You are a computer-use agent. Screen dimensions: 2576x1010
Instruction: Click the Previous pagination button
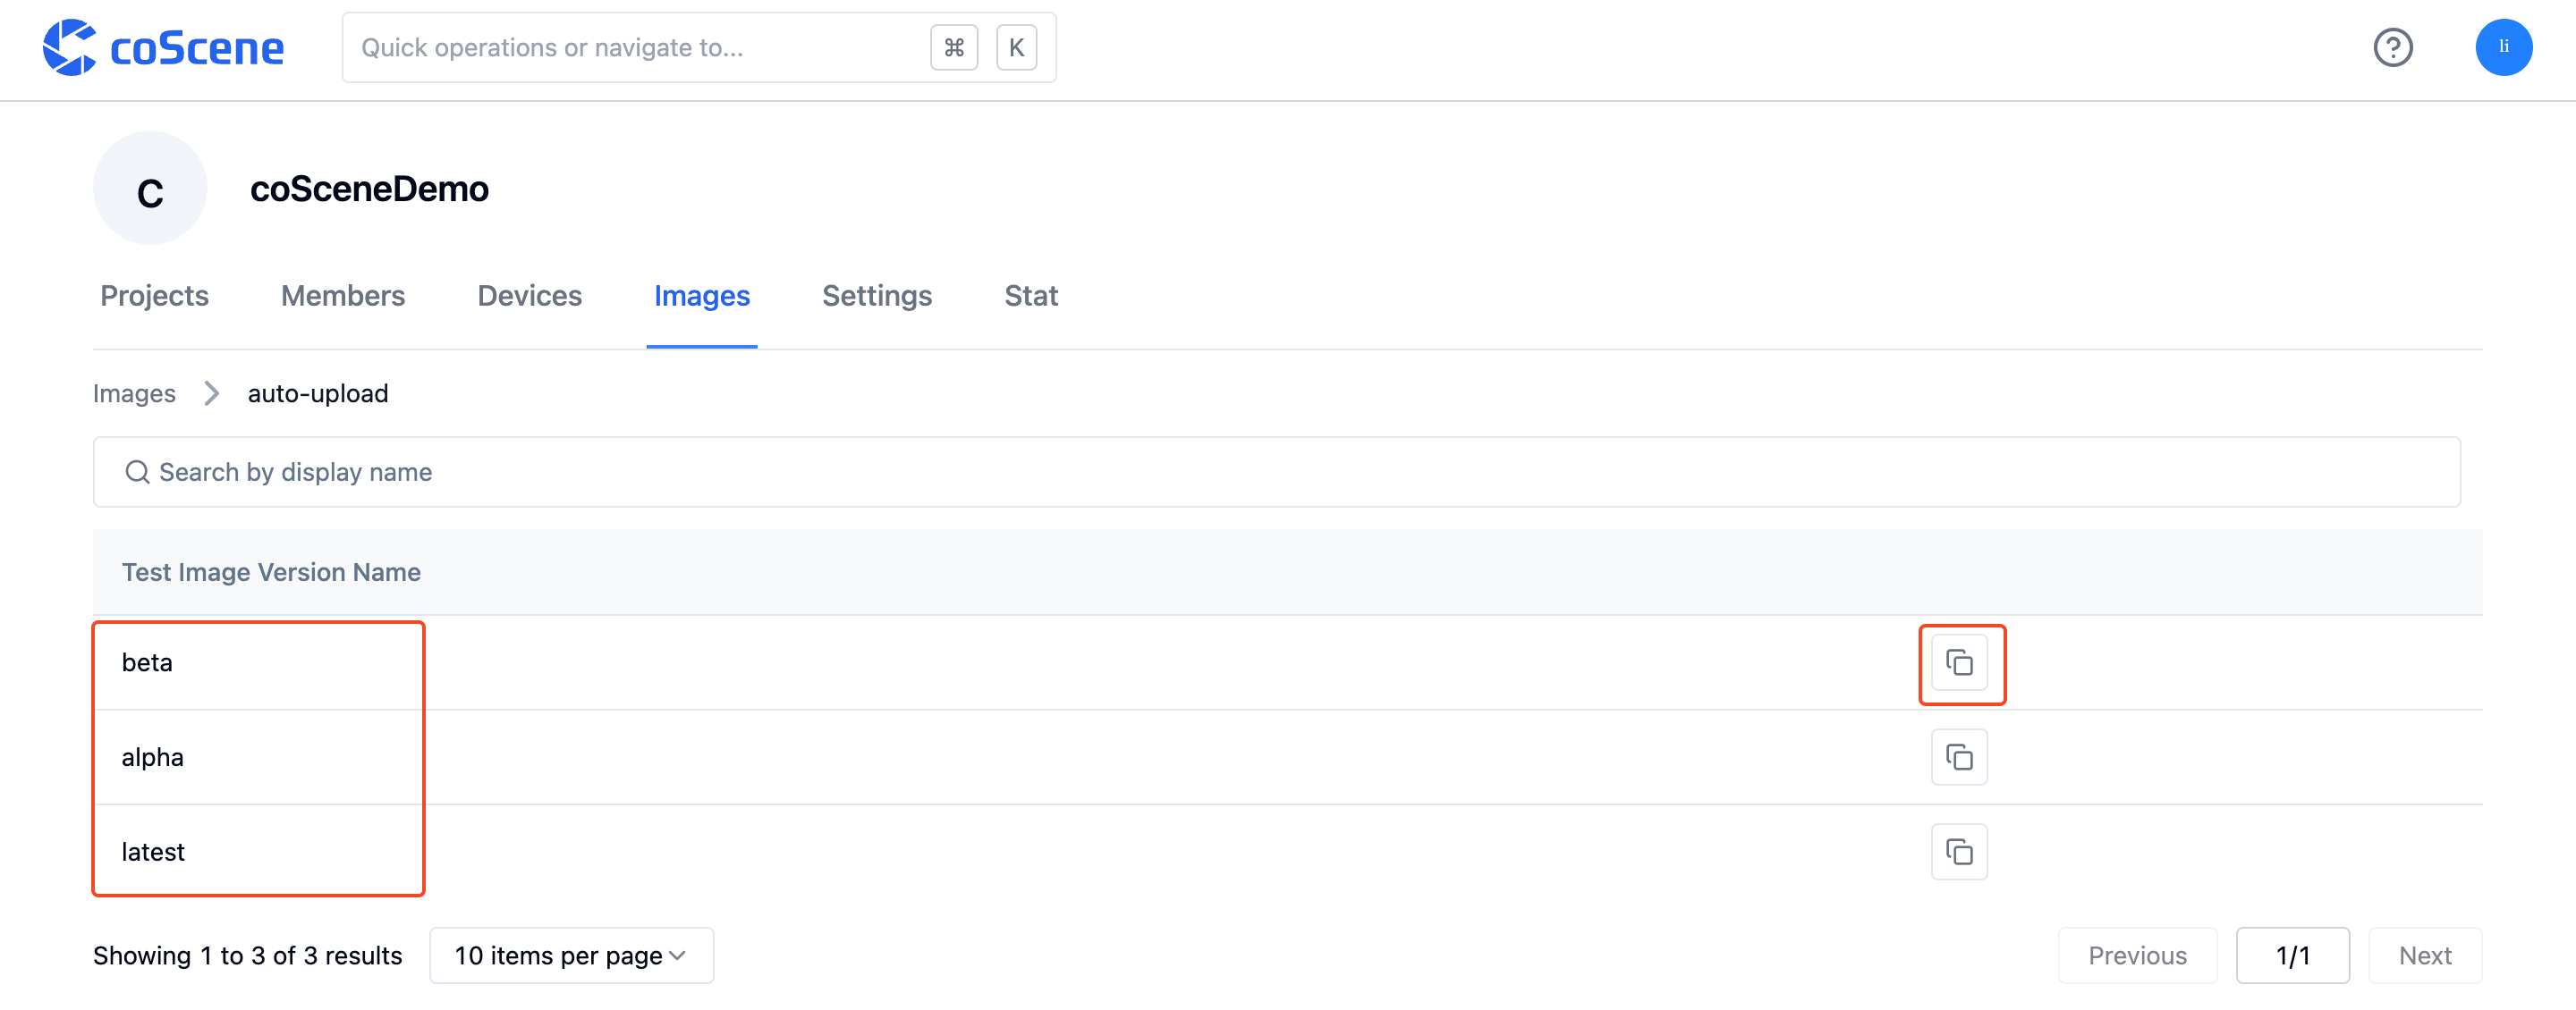coord(2138,955)
